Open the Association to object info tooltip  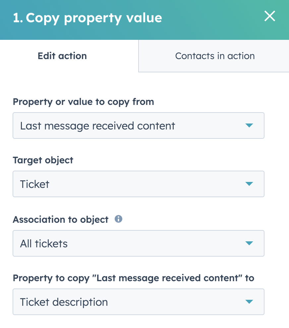(x=118, y=219)
